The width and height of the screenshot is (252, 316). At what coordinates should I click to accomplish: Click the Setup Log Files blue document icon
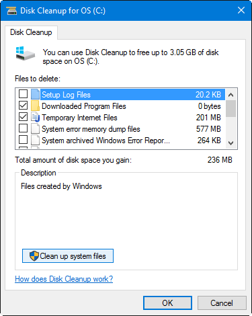tap(35, 94)
